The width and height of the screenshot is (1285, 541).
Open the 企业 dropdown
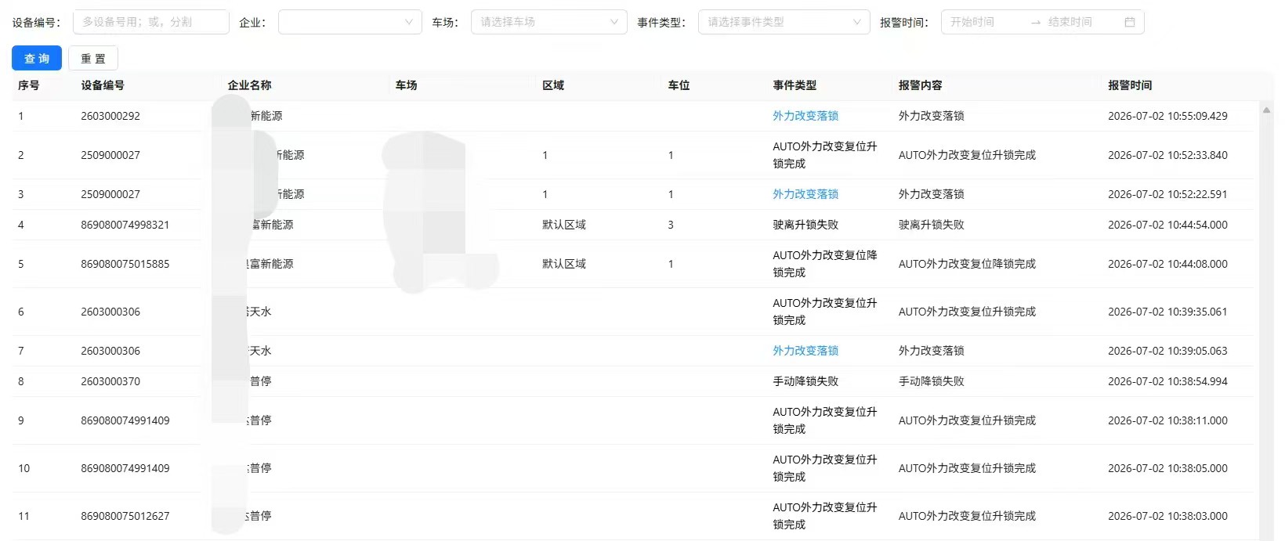(349, 22)
